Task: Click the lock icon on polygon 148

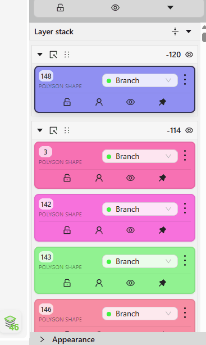Action: (67, 102)
